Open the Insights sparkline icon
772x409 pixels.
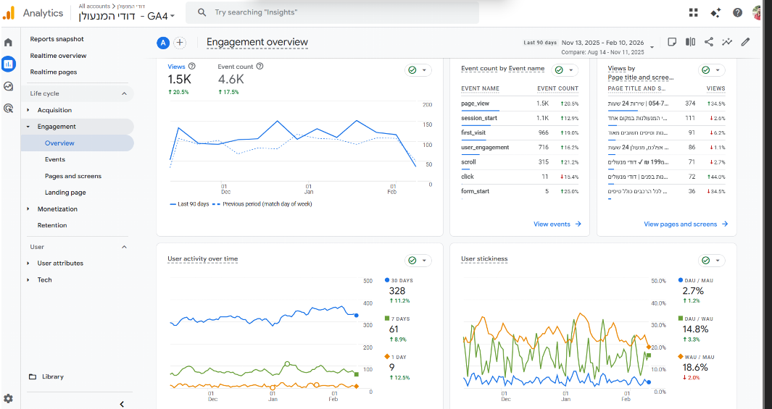(x=727, y=42)
